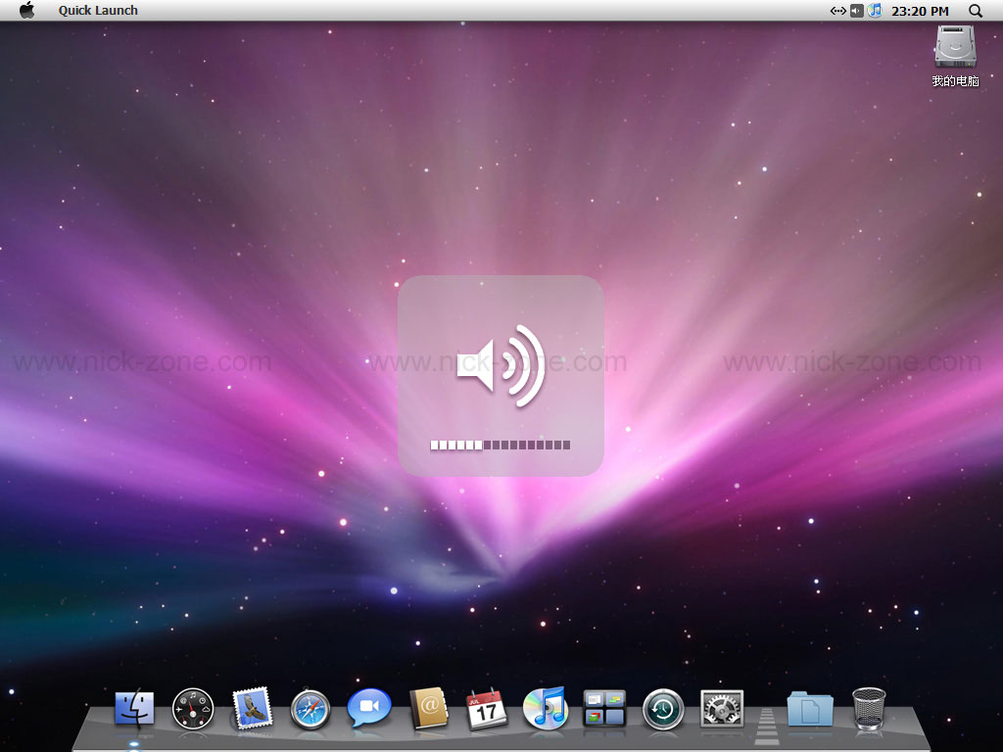
Task: Click the volume icon in the menu bar
Action: pyautogui.click(x=857, y=10)
